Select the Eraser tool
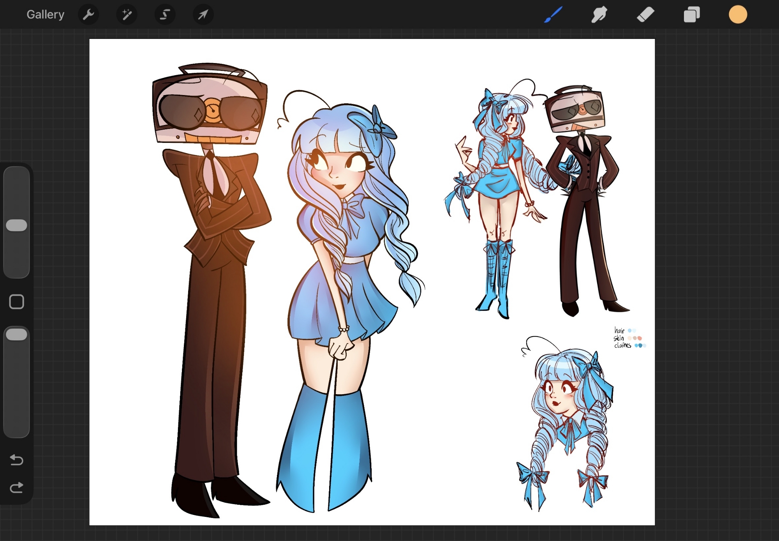The width and height of the screenshot is (779, 541). [645, 15]
